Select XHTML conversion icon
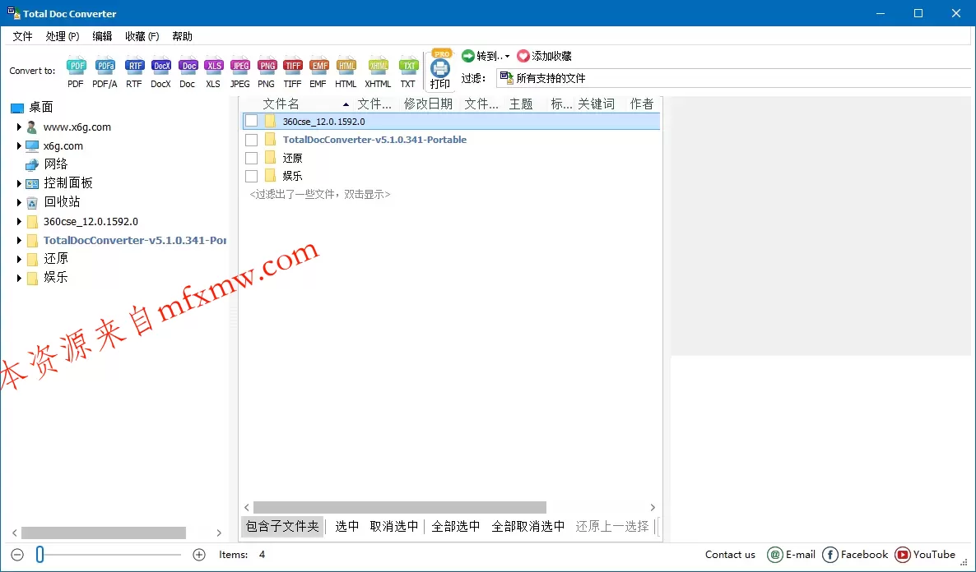This screenshot has height=572, width=976. (378, 66)
